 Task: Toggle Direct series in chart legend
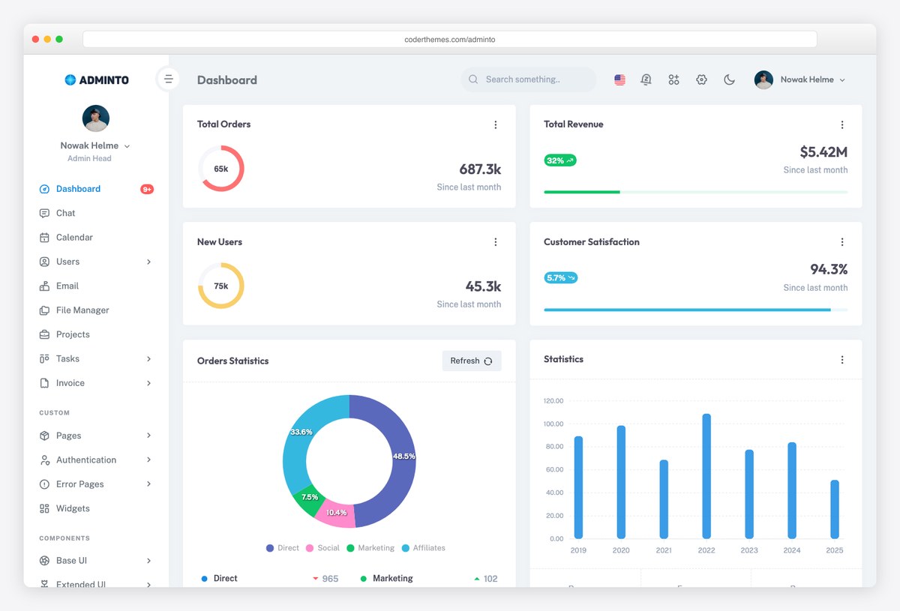click(x=283, y=548)
